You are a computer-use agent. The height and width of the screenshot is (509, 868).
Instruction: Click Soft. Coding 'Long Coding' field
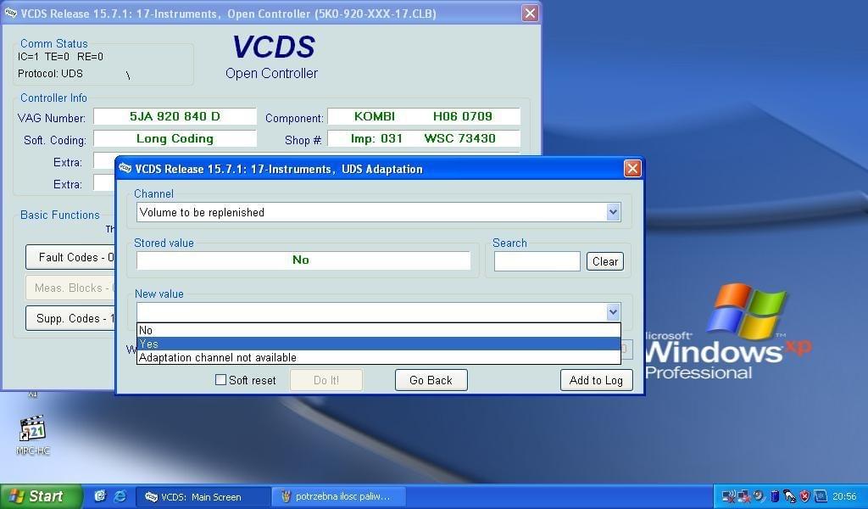175,138
